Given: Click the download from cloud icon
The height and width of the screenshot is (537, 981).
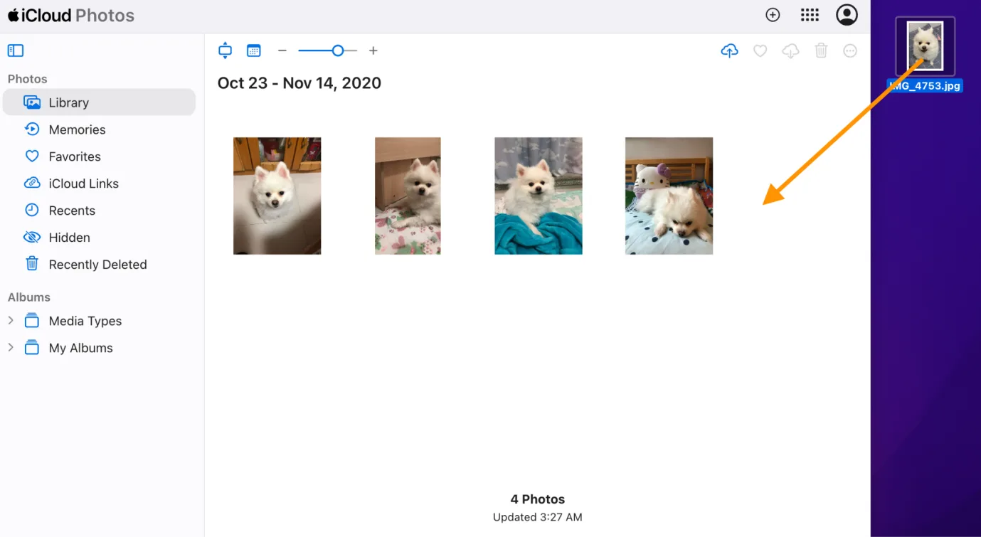Looking at the screenshot, I should point(790,50).
